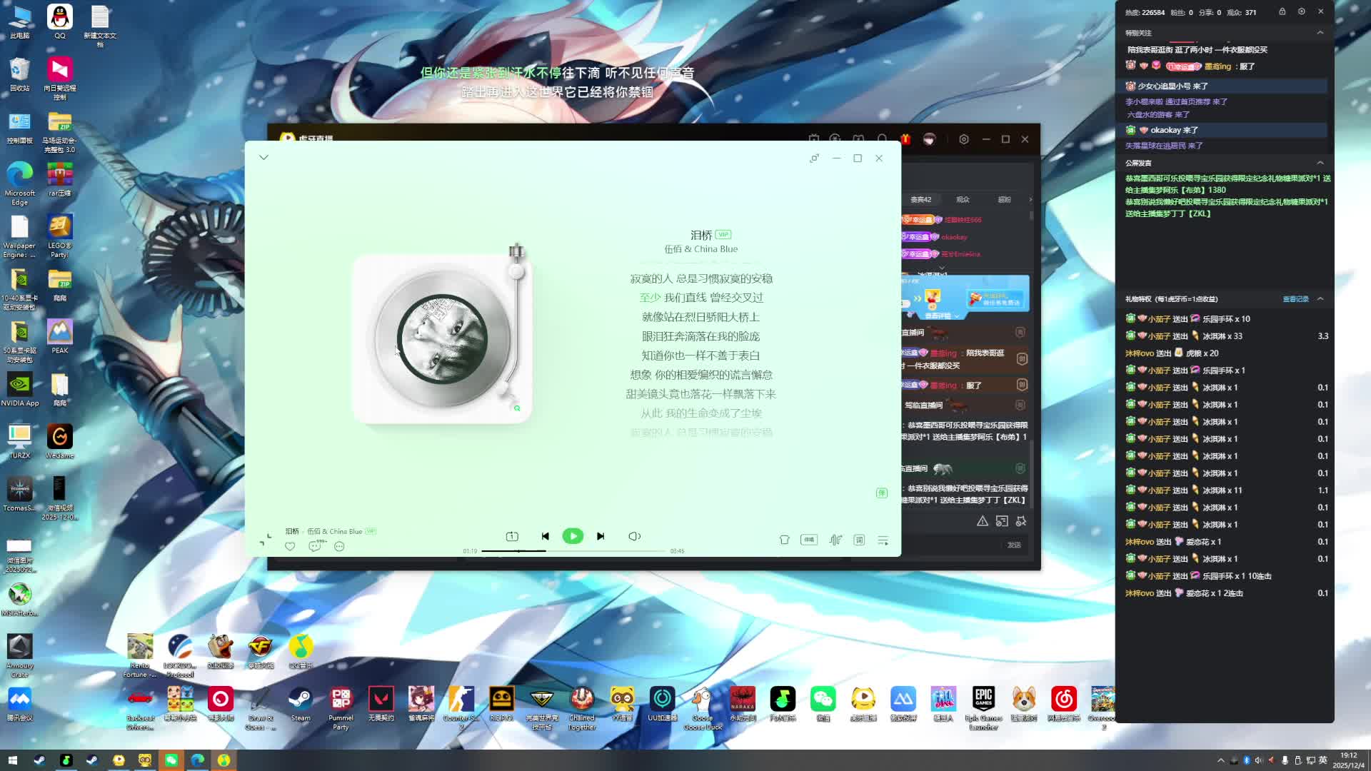Click the report warning icon near chat input

pyautogui.click(x=983, y=521)
